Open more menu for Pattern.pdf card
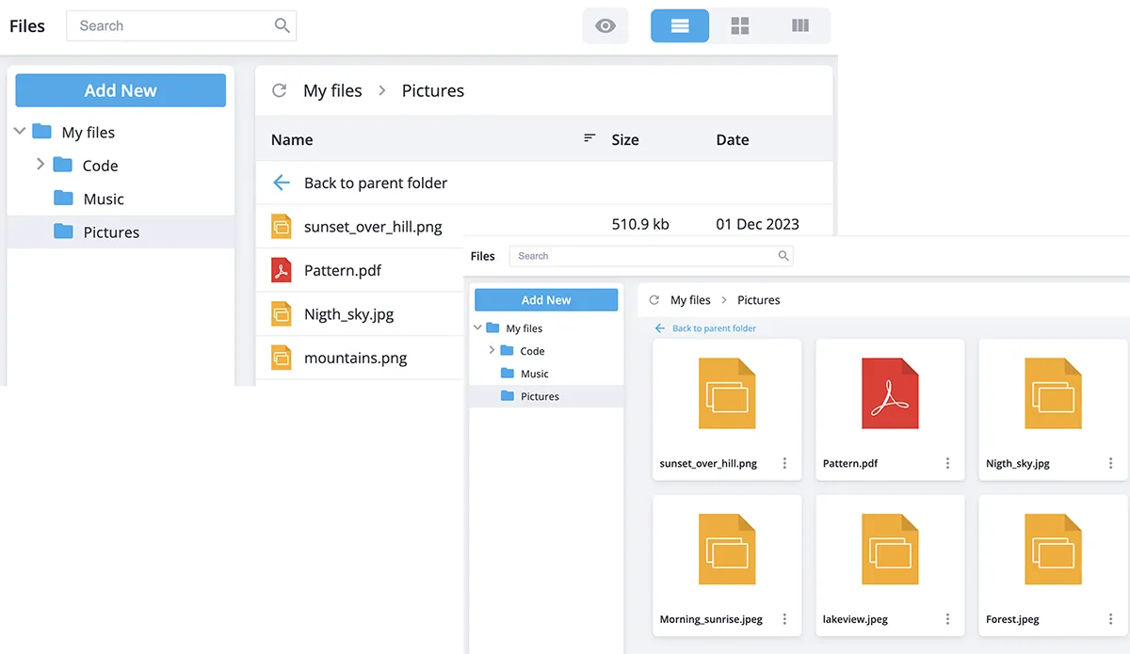This screenshot has width=1130, height=654. click(x=947, y=463)
